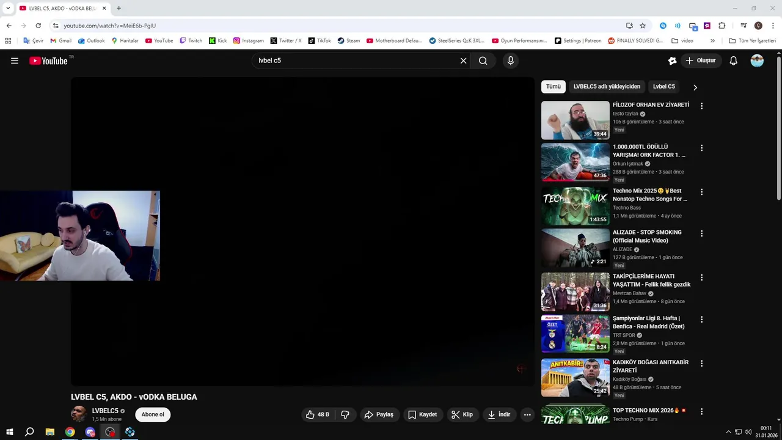Open the taskbar volume control
The image size is (782, 440).
point(748,432)
